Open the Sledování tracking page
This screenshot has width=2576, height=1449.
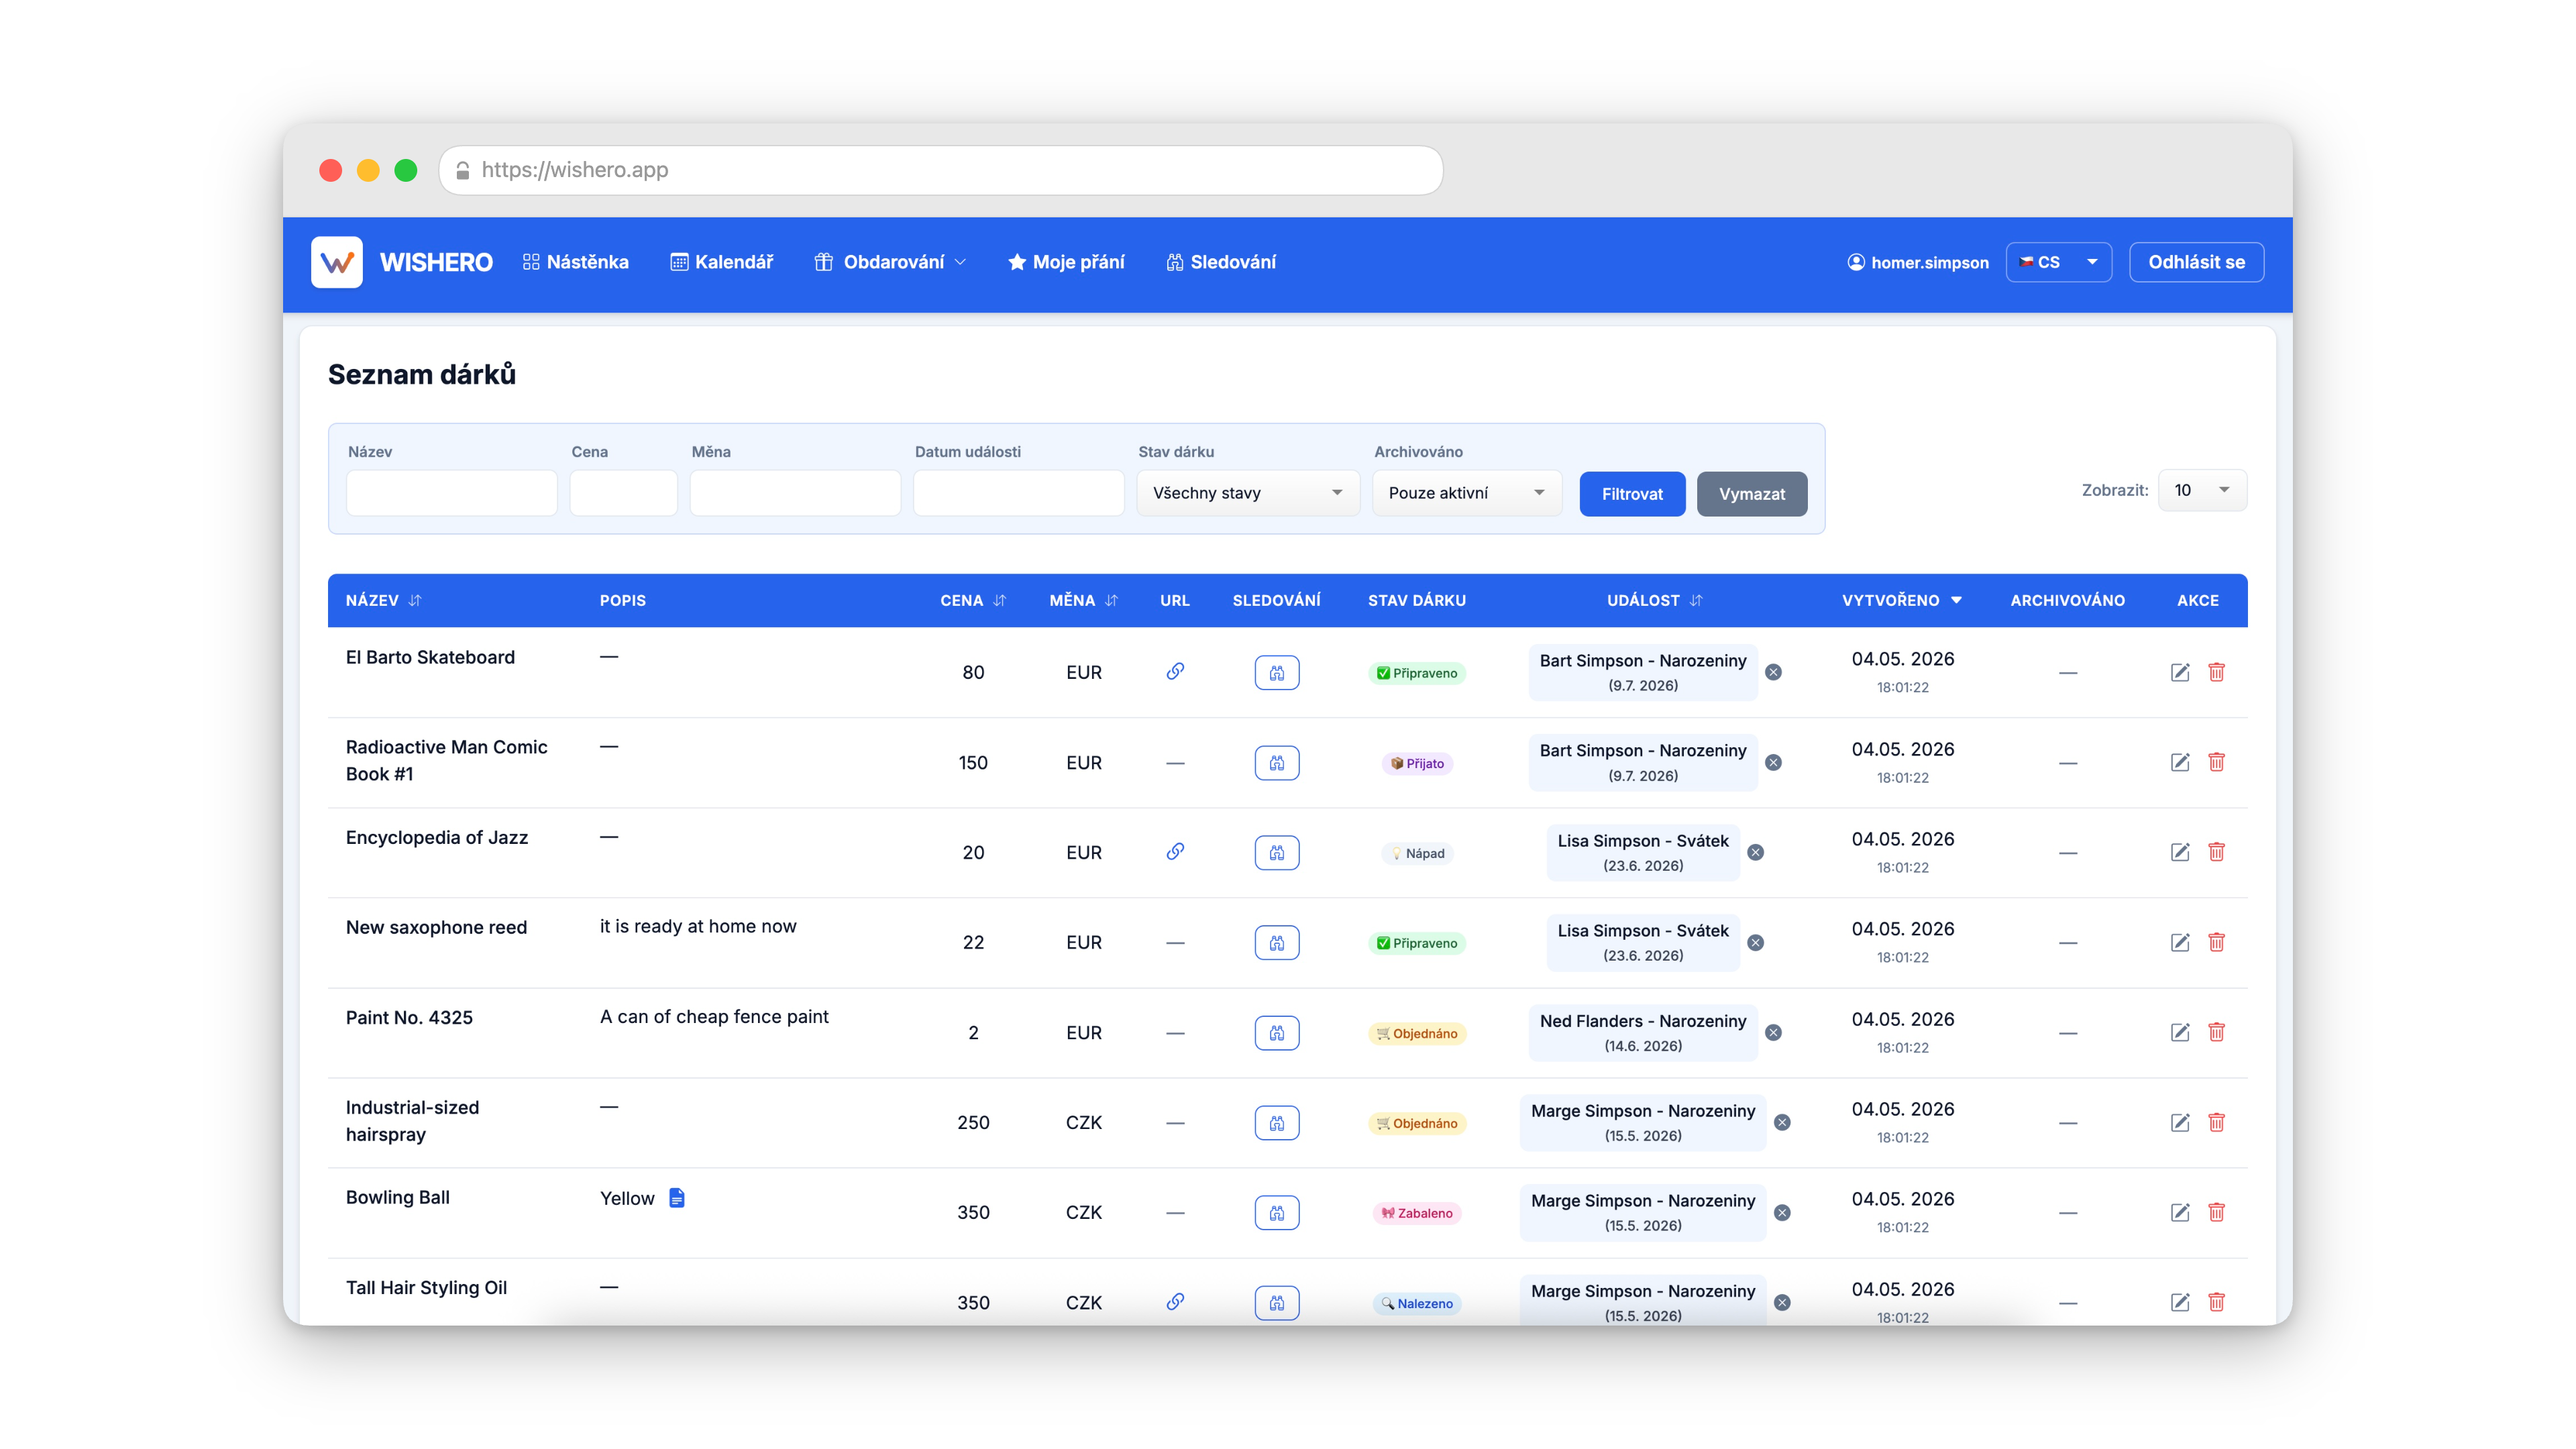[x=1221, y=262]
